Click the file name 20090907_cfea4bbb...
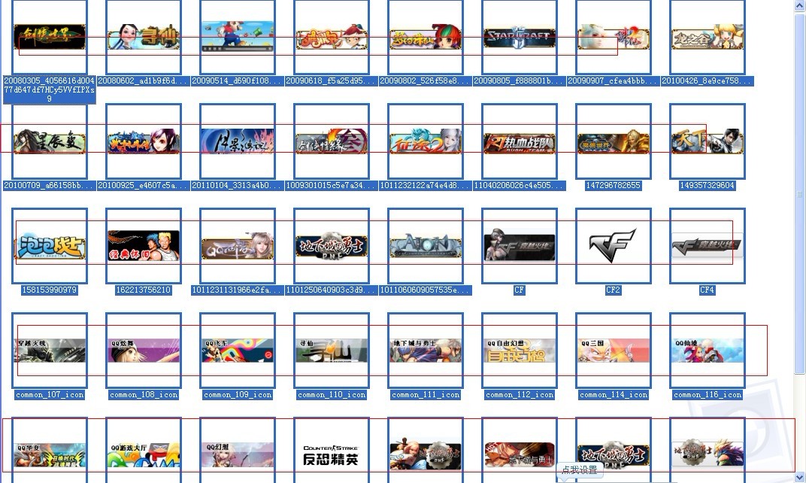 (614, 80)
